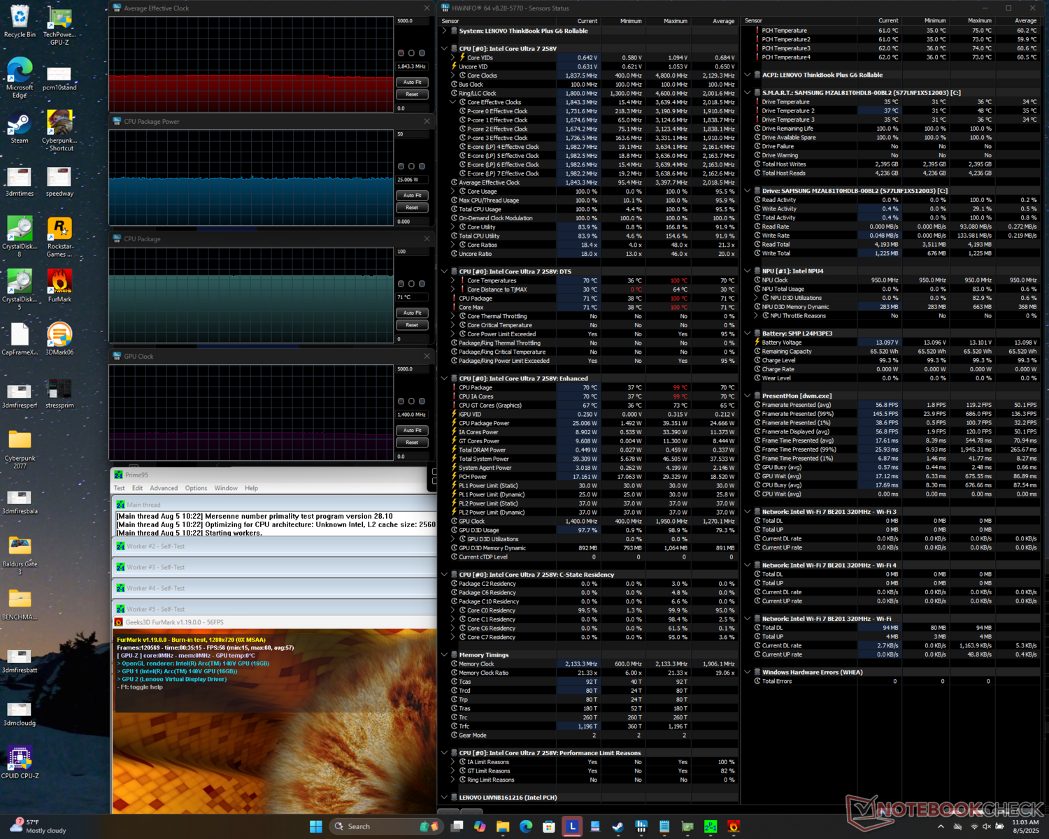This screenshot has width=1049, height=839.
Task: Collapse the CPU [#0] Intel Core Ultra 7 258V section
Action: coord(444,49)
